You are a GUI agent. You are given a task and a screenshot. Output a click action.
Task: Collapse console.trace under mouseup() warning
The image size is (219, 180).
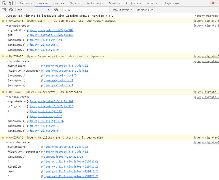[x=7, y=61]
